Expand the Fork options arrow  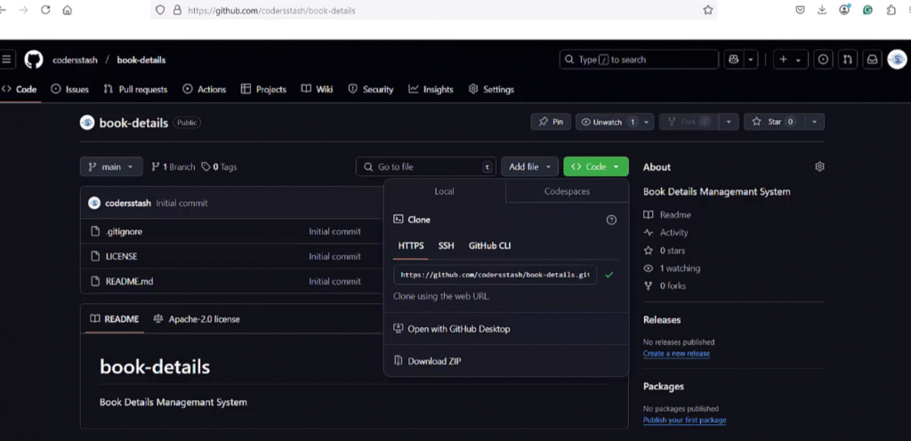[x=729, y=122]
